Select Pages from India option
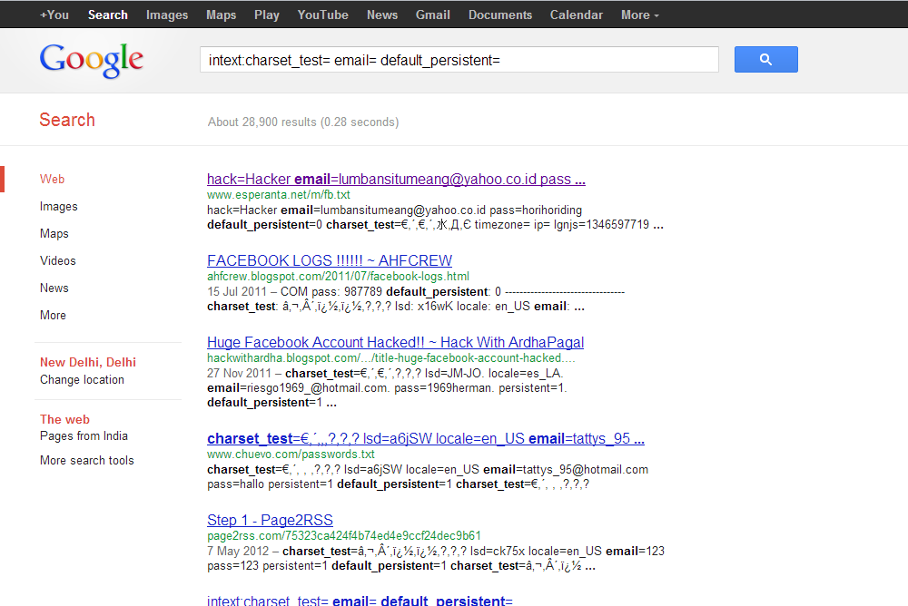 point(84,435)
